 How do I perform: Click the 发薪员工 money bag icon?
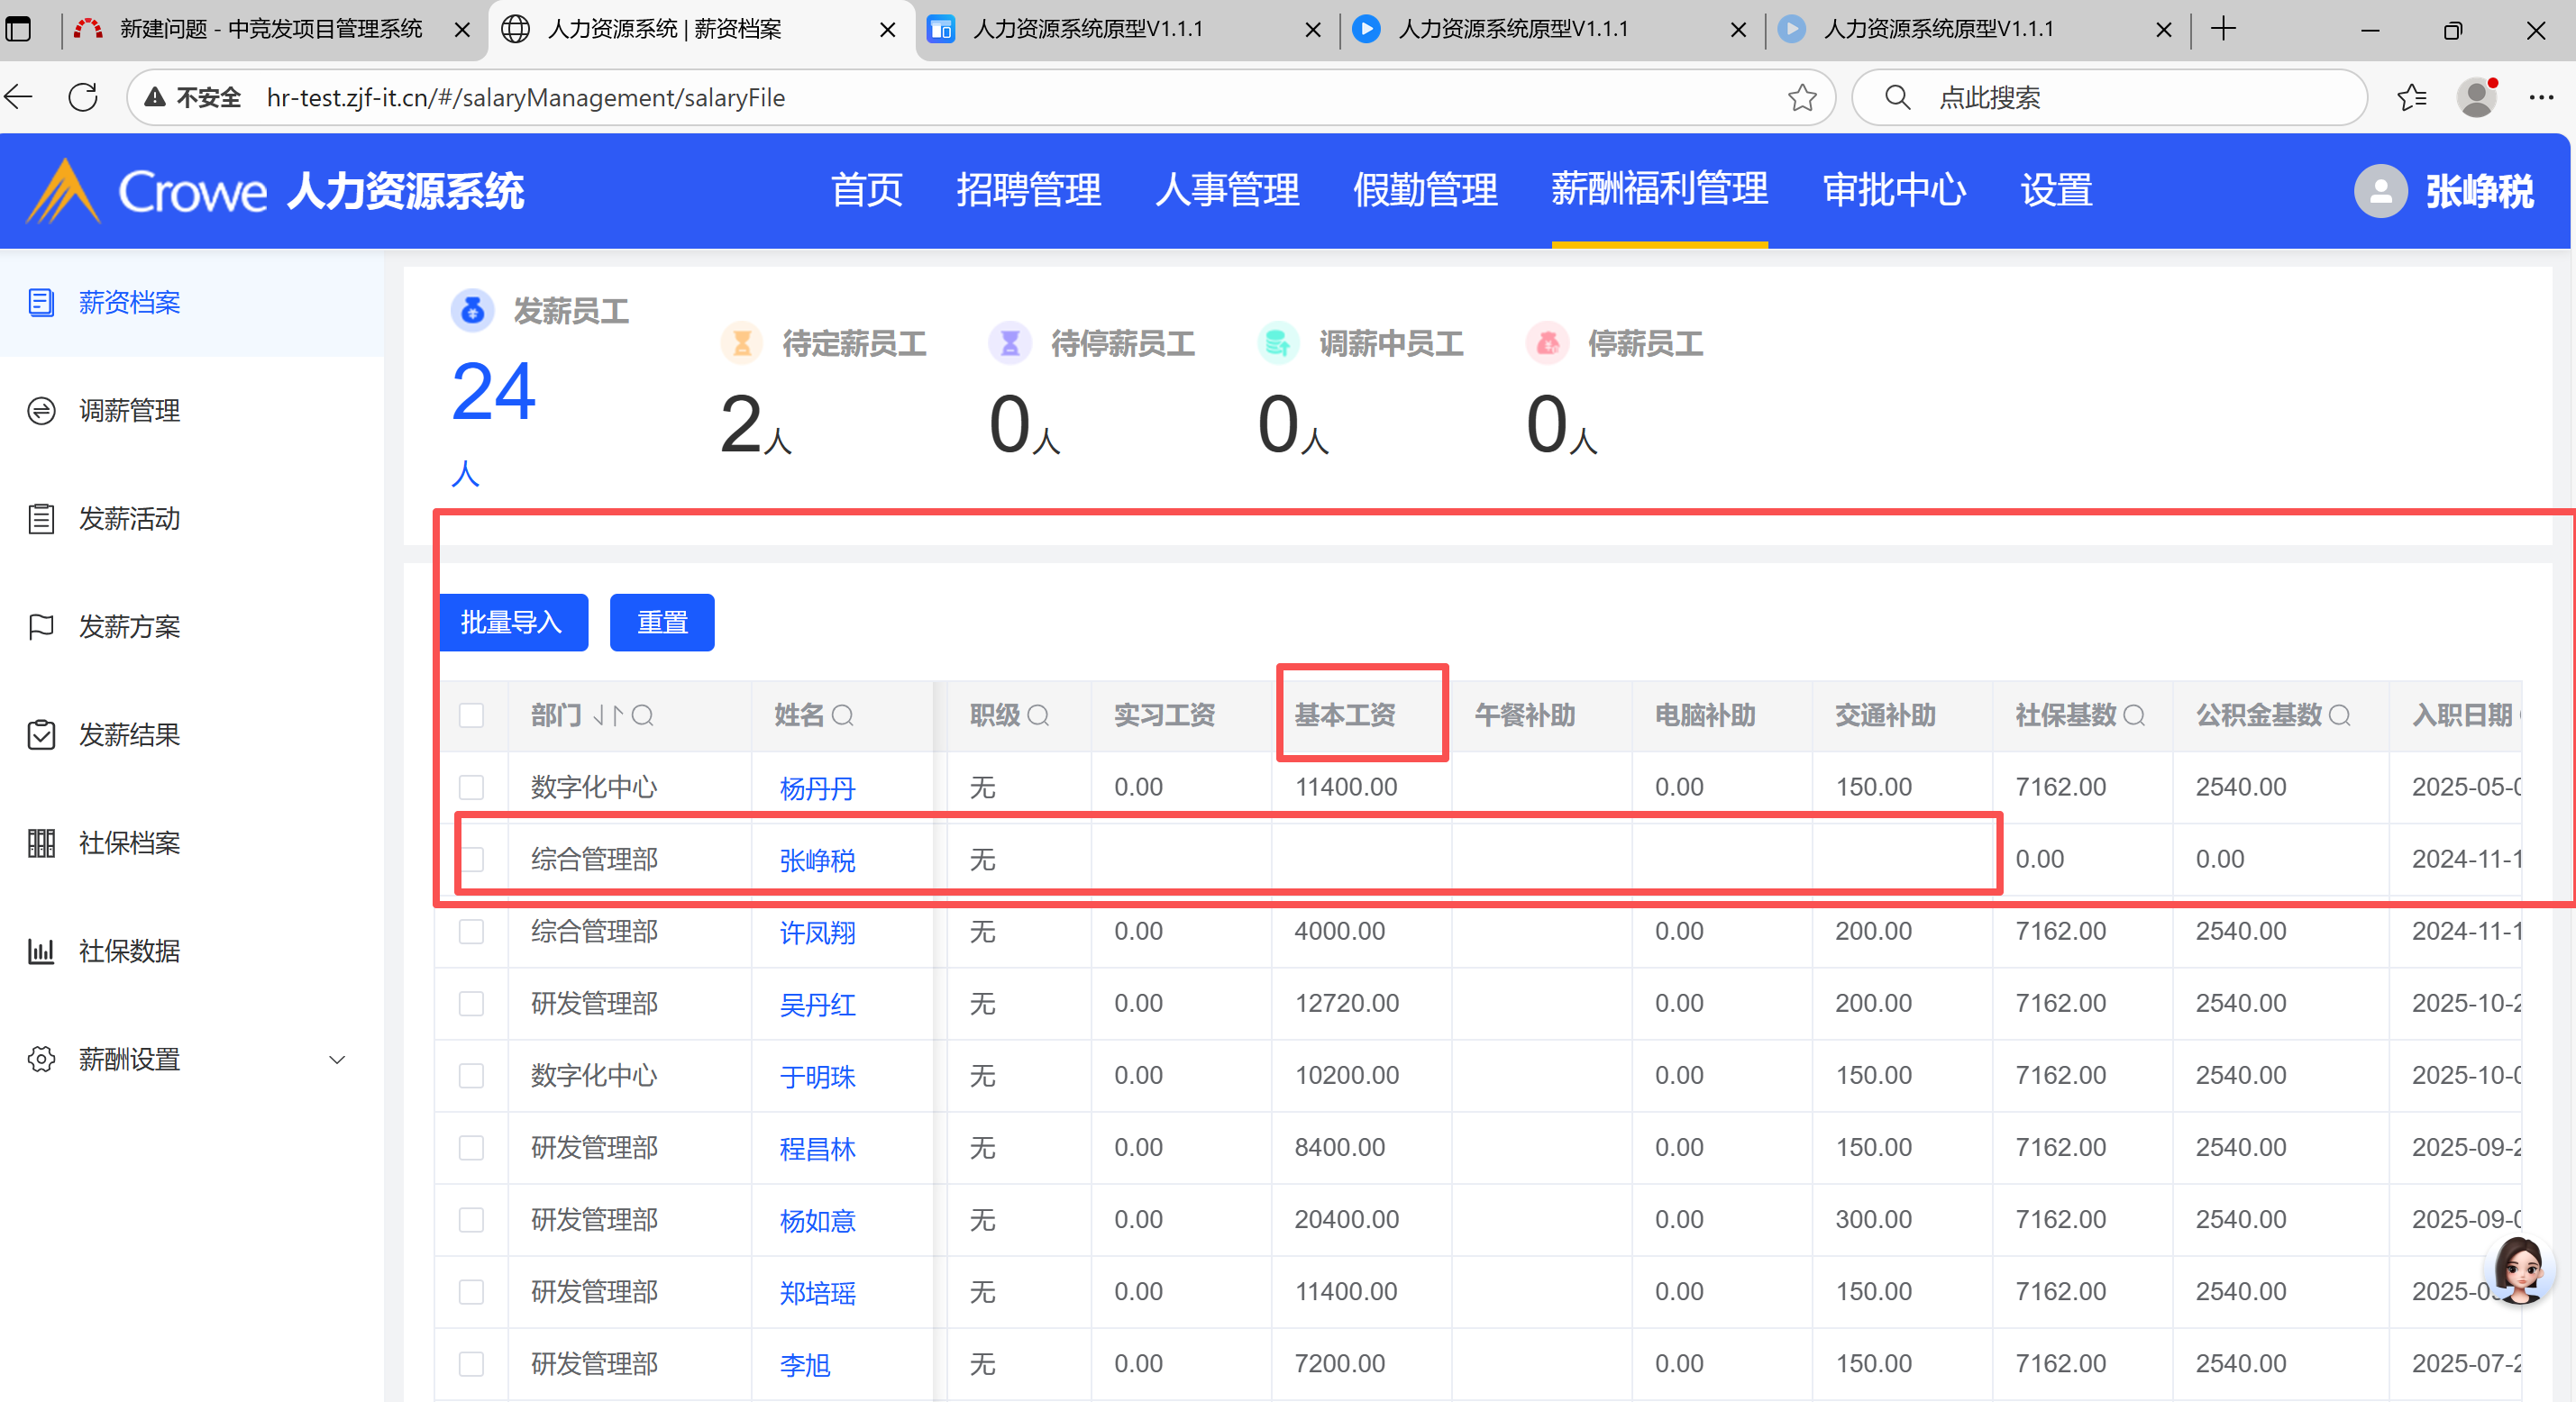point(473,311)
